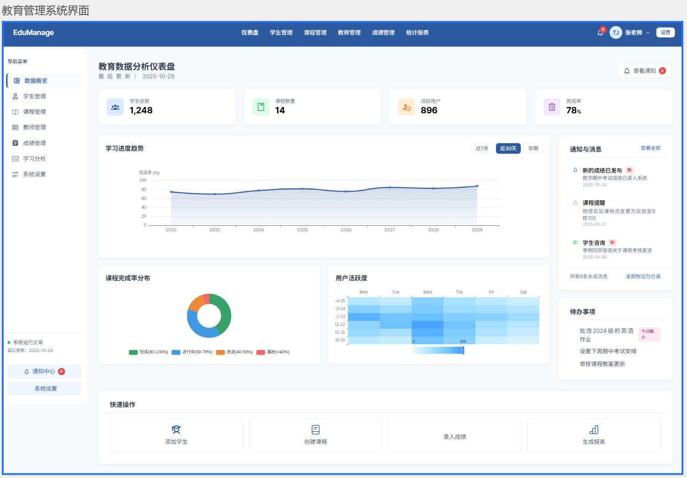Click the 完成率 clipboard icon

552,107
